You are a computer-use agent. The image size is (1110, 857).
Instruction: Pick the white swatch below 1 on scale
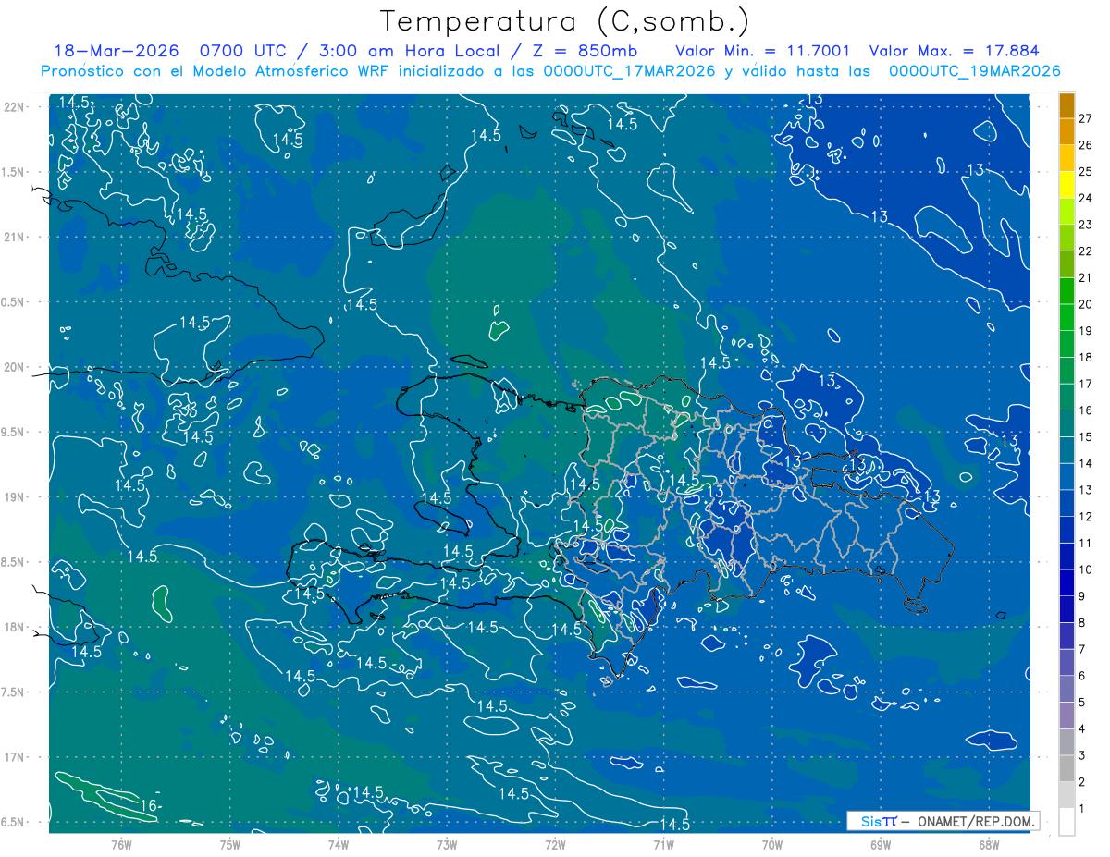(x=1066, y=822)
